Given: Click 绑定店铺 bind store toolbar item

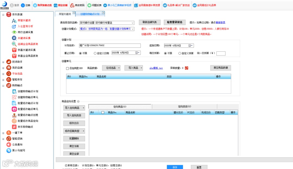Looking at the screenshot, I should pyautogui.click(x=60, y=5).
